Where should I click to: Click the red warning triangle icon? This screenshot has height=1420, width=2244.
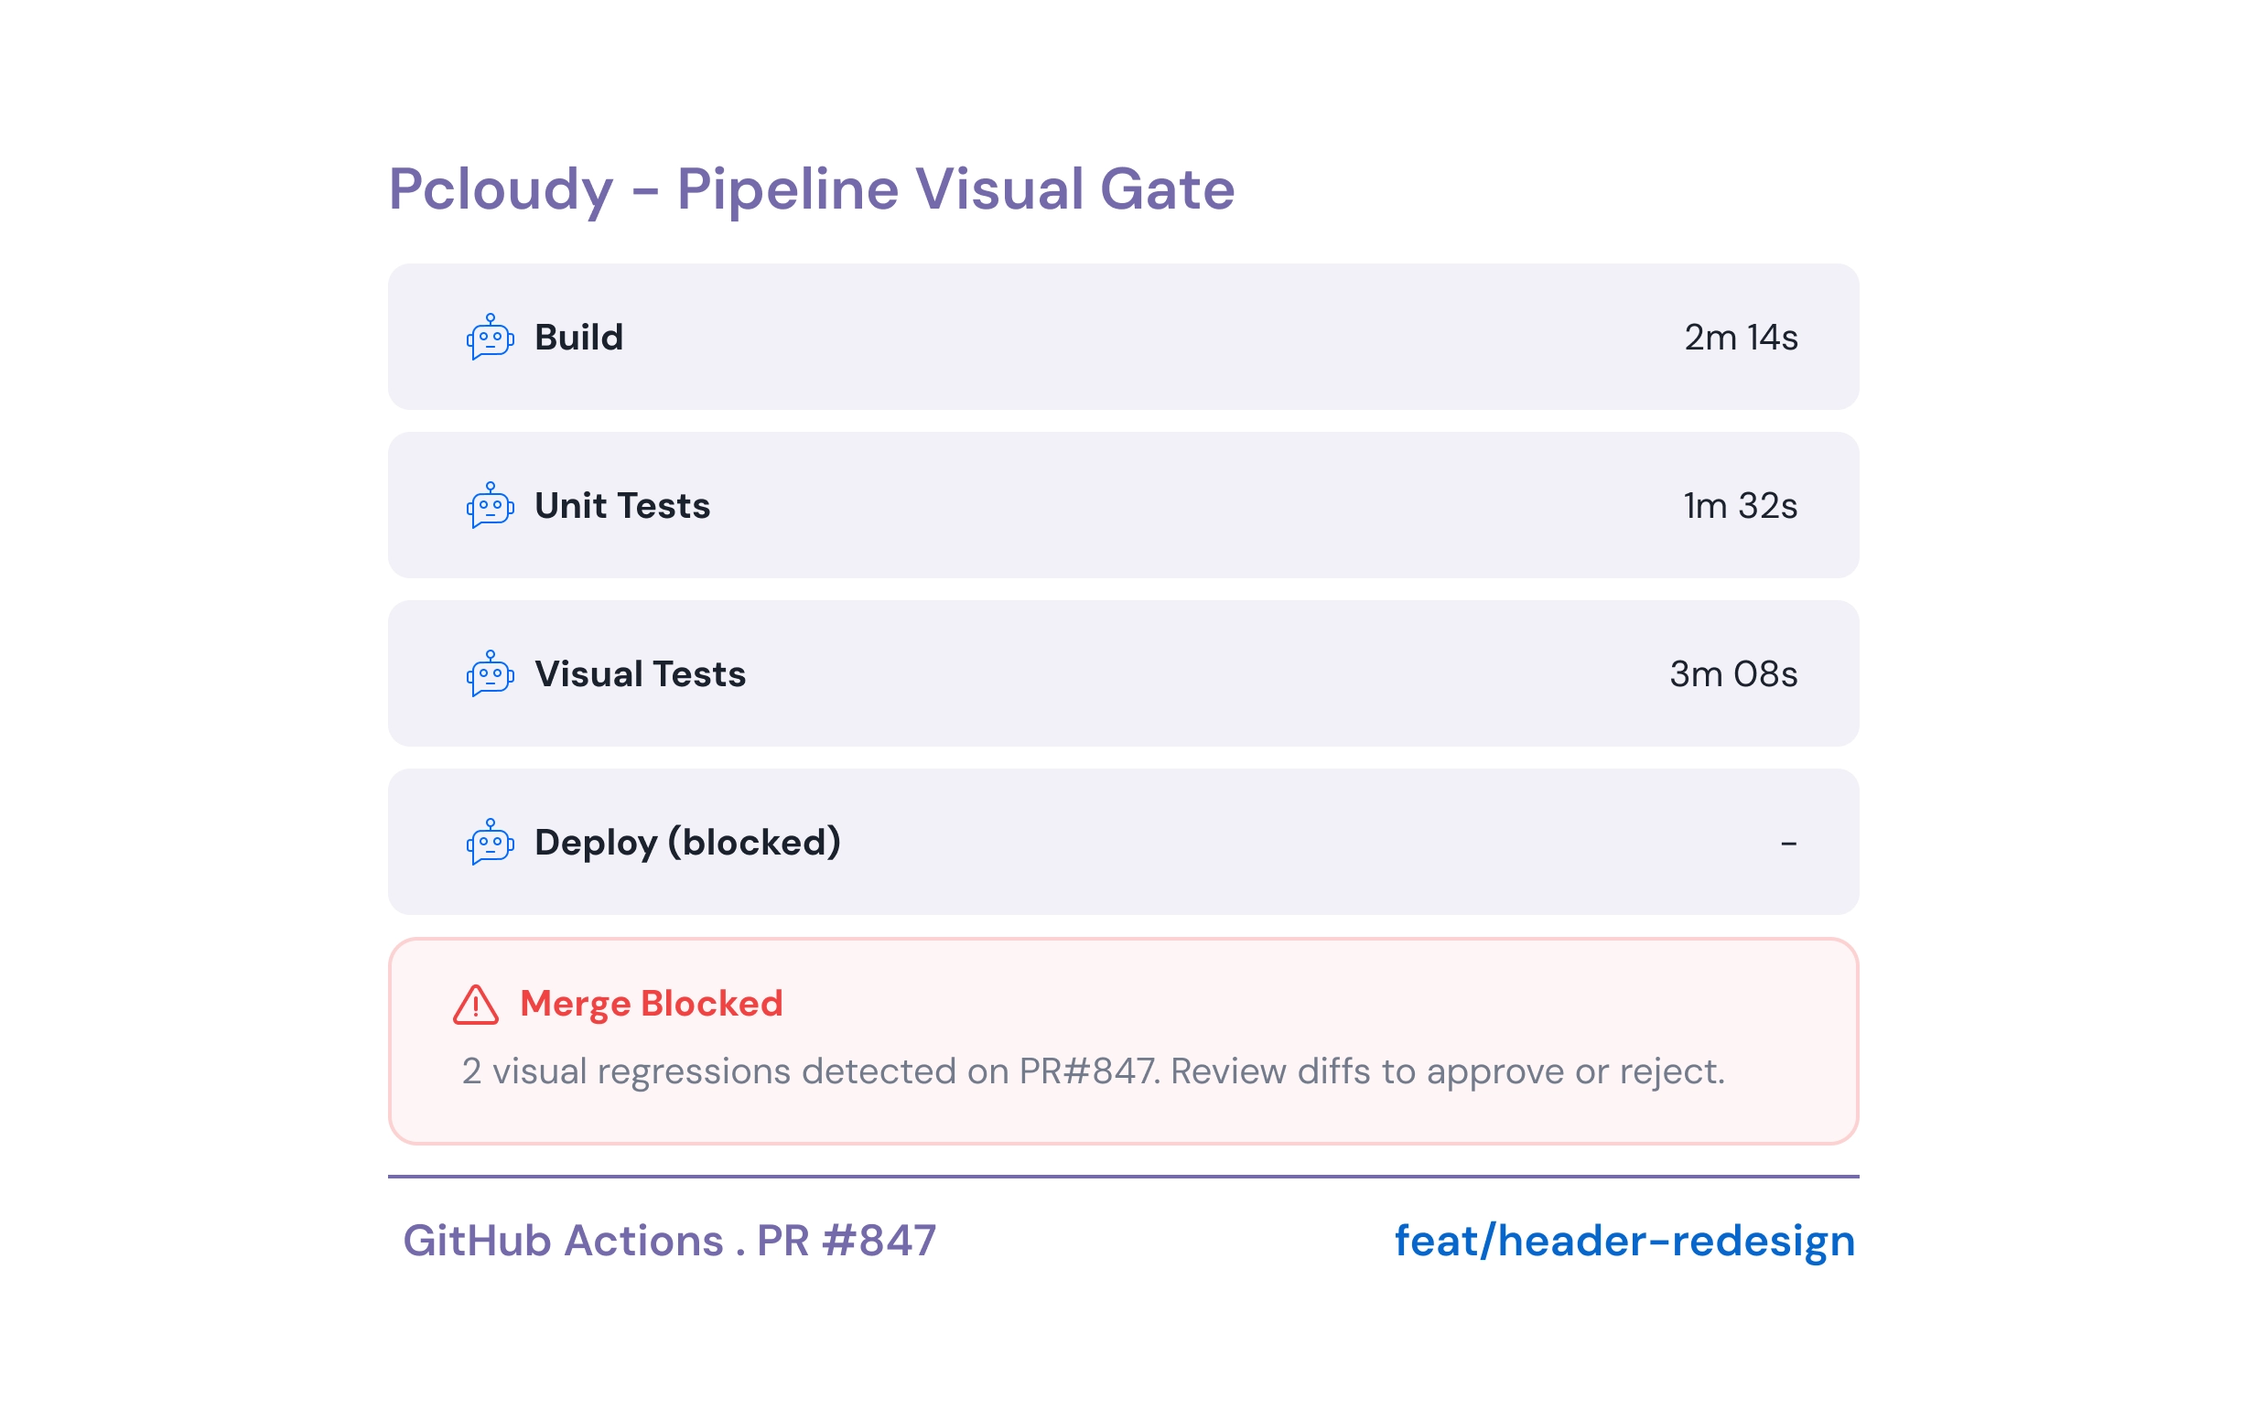pyautogui.click(x=476, y=1006)
